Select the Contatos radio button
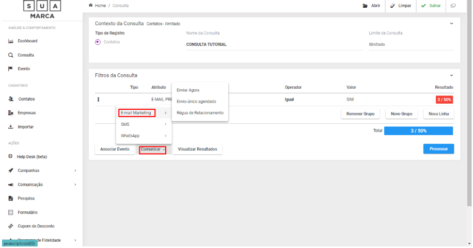This screenshot has width=473, height=248. [98, 42]
